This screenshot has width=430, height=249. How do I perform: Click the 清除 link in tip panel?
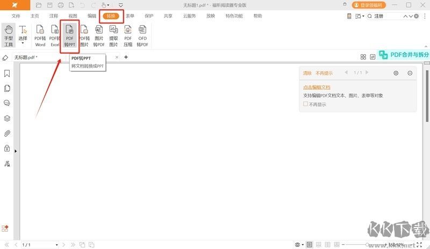[307, 73]
